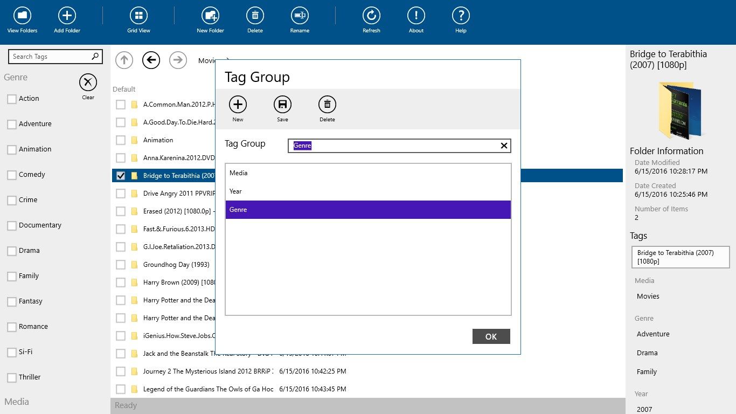
Task: Uncheck Bridge to Terabithia's selection checkbox
Action: [120, 175]
